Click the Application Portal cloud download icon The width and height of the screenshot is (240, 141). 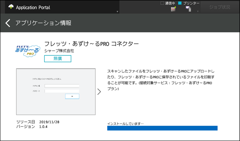click(x=11, y=6)
